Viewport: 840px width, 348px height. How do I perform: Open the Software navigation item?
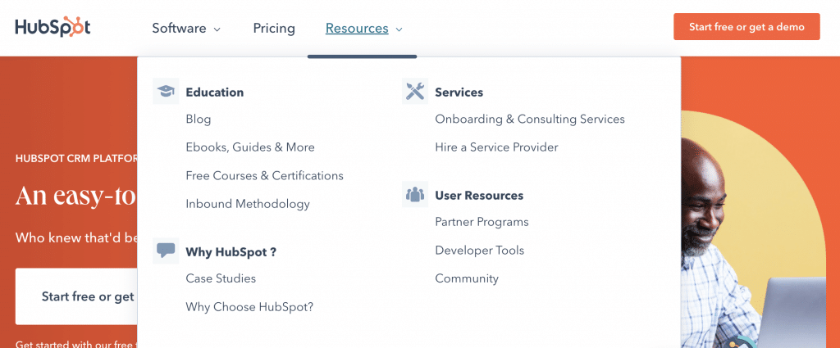coord(179,29)
